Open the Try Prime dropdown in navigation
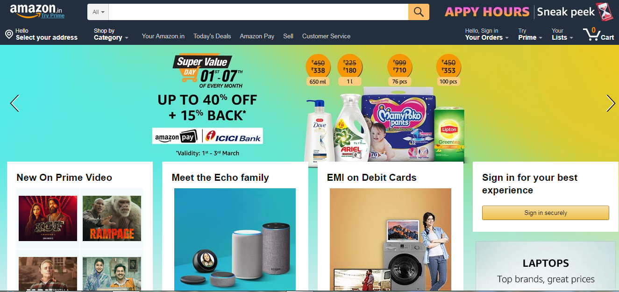This screenshot has width=619, height=292. click(530, 34)
